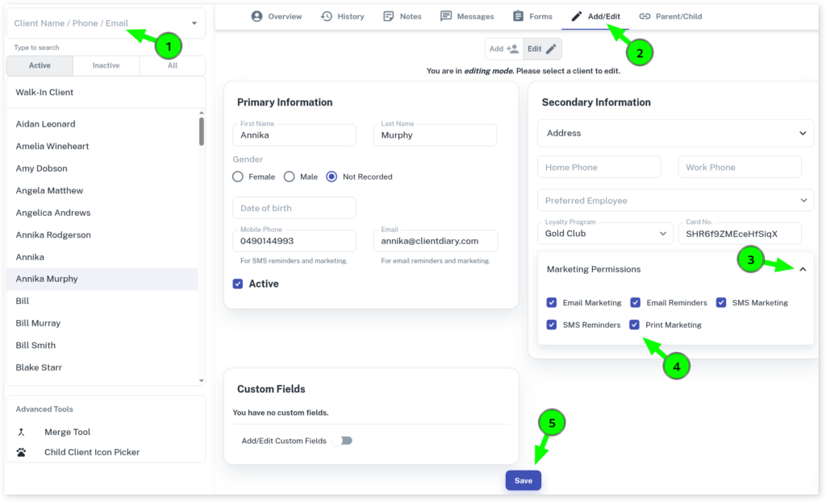Switch to Add client mode button

tap(504, 49)
